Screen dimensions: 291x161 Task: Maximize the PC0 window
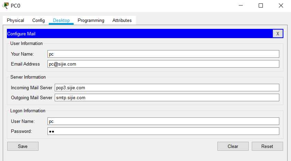tap(261, 5)
